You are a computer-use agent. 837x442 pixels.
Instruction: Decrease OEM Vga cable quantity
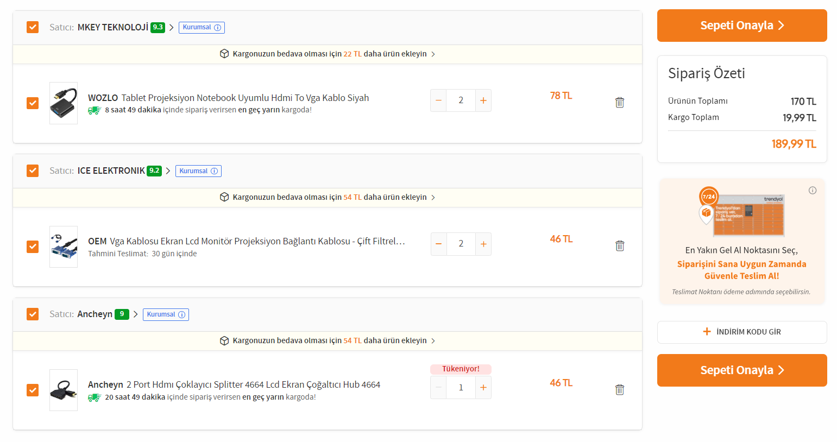pyautogui.click(x=438, y=244)
